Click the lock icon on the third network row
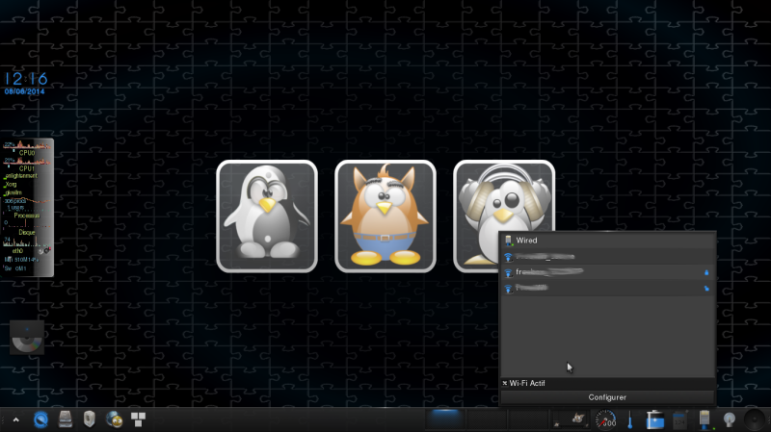This screenshot has height=432, width=771. point(706,289)
